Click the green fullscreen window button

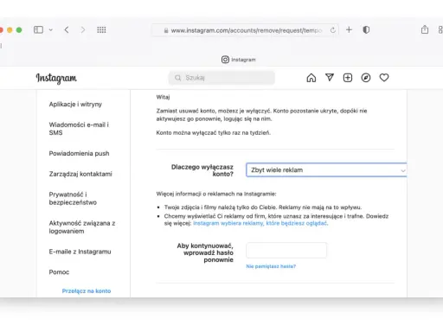pyautogui.click(x=19, y=30)
